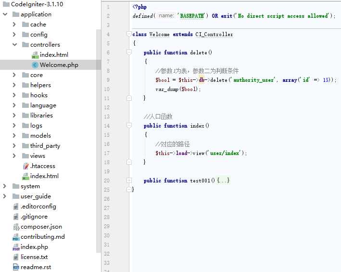Screen dimensions: 341x272
Task: Click the logs folder icon
Action: coord(25,125)
